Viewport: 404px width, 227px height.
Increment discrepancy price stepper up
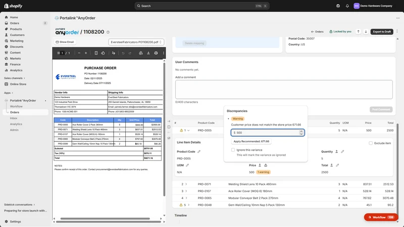point(301,131)
